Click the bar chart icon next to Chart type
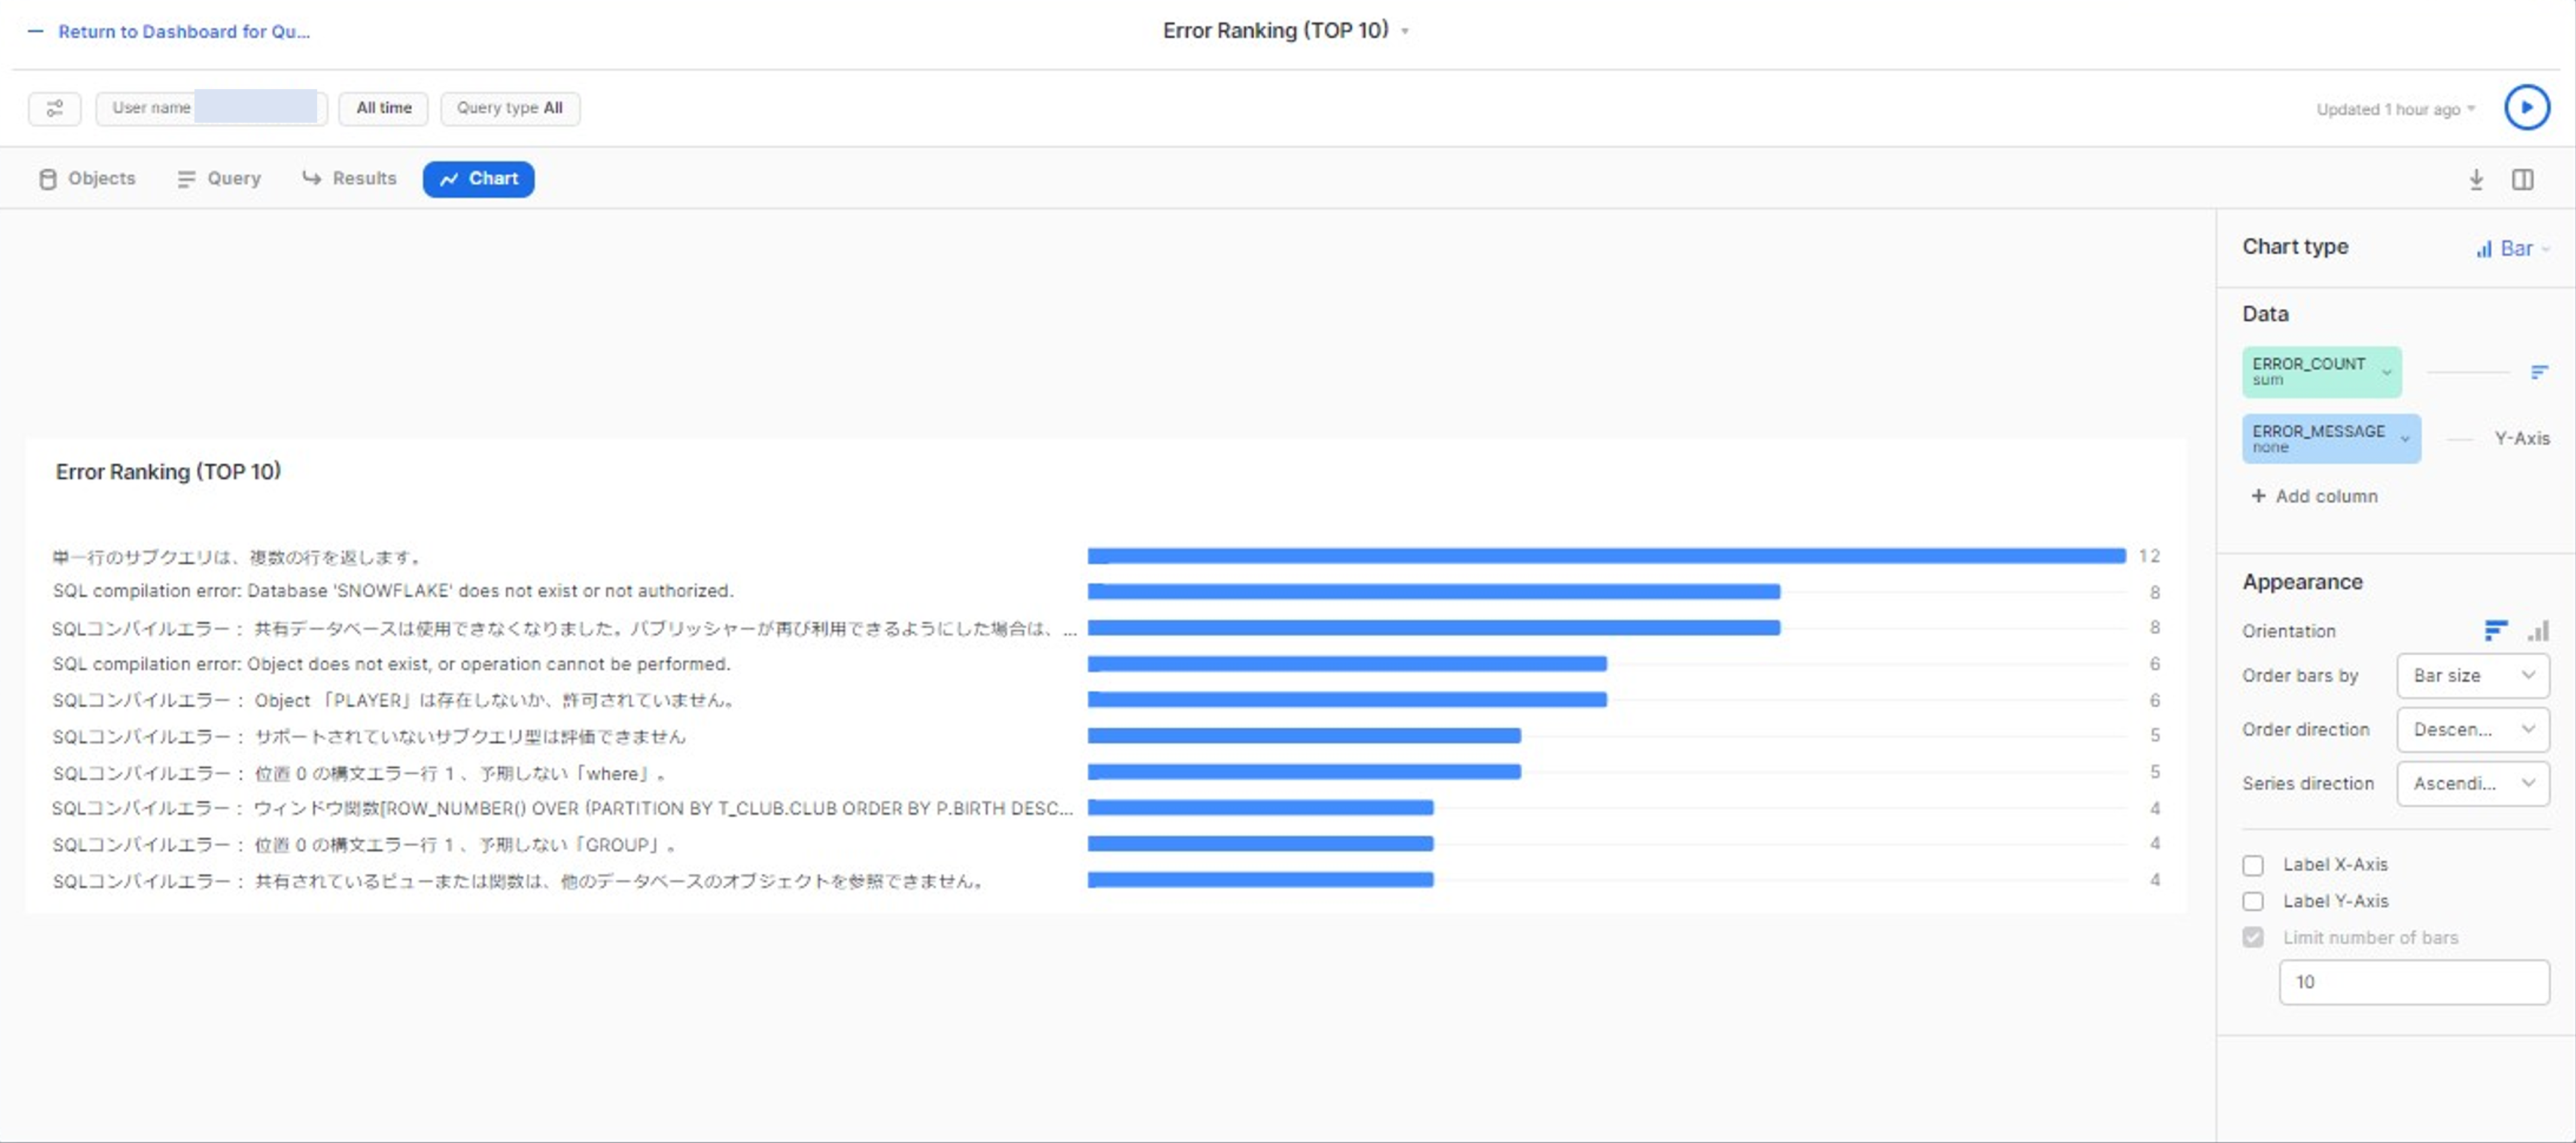This screenshot has width=2576, height=1143. (x=2486, y=248)
